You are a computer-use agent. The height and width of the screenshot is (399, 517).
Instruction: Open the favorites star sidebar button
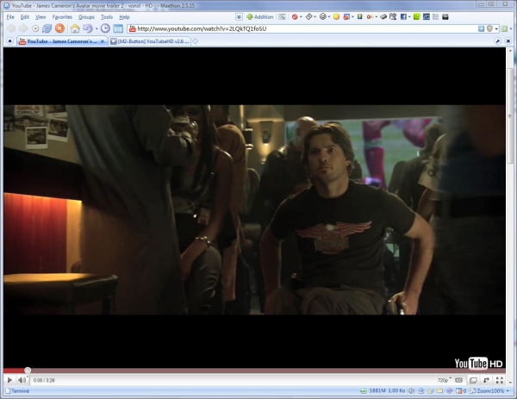[9, 41]
